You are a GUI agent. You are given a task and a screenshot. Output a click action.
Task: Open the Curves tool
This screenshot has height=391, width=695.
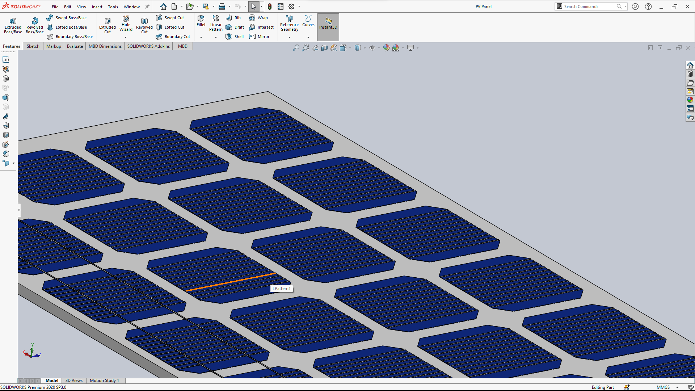(308, 21)
